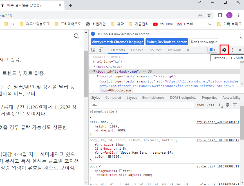244x186 pixels.
Task: Expand the first script text/javascript node
Action: point(98,76)
